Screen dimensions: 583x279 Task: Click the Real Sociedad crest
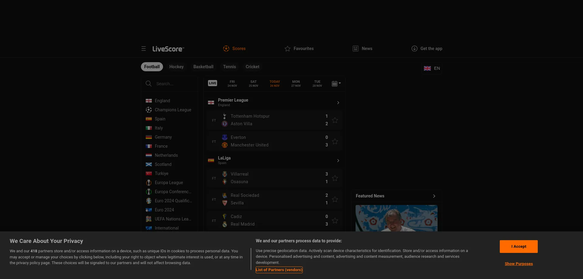click(225, 195)
